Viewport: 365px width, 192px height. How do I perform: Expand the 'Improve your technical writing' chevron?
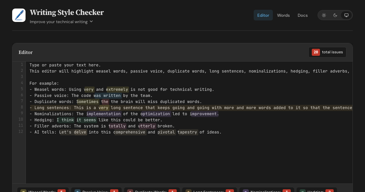pyautogui.click(x=91, y=22)
